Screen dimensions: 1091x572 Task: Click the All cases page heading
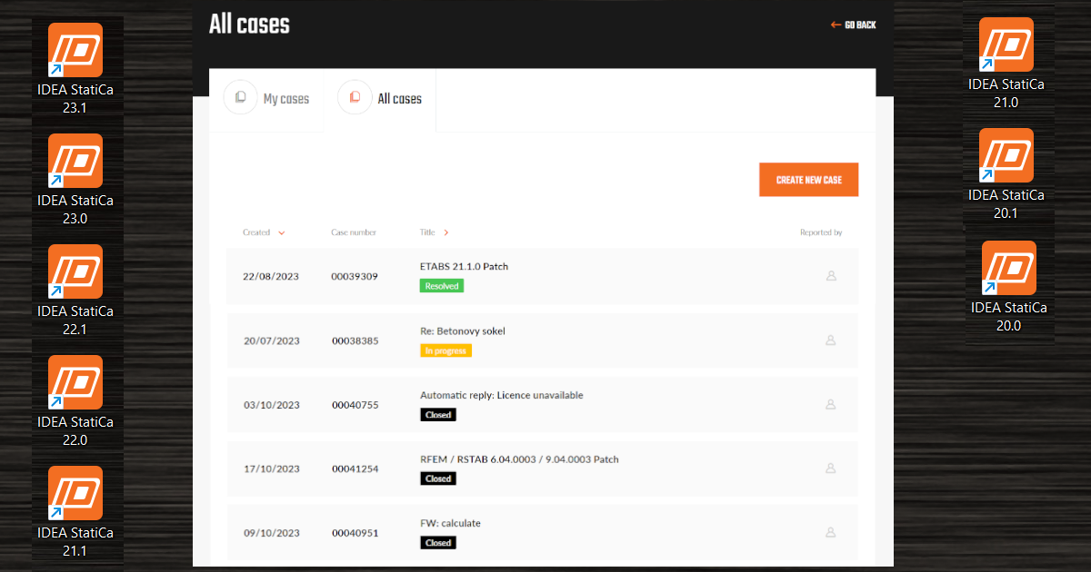pyautogui.click(x=249, y=25)
